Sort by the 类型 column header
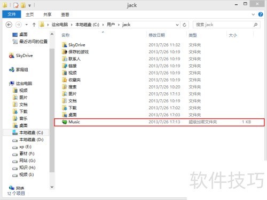The width and height of the screenshot is (267, 200). point(193,35)
